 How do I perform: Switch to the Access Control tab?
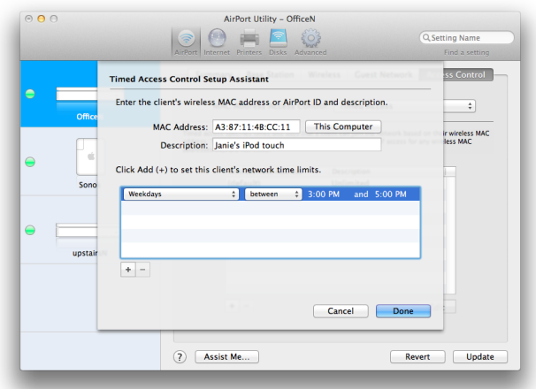pos(456,74)
